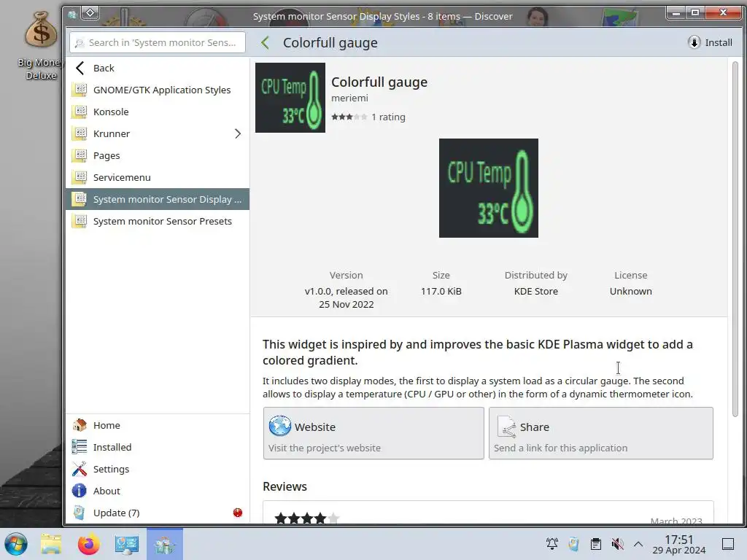
Task: Expand the Krunner category chevron
Action: tap(238, 134)
